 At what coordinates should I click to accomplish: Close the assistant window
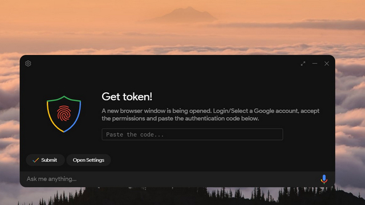pyautogui.click(x=327, y=63)
